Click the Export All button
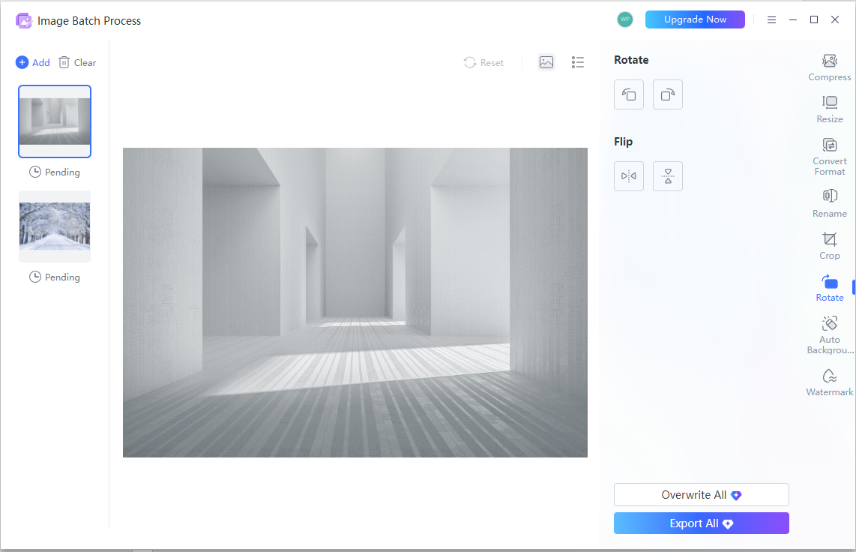Image resolution: width=856 pixels, height=552 pixels. [x=701, y=523]
